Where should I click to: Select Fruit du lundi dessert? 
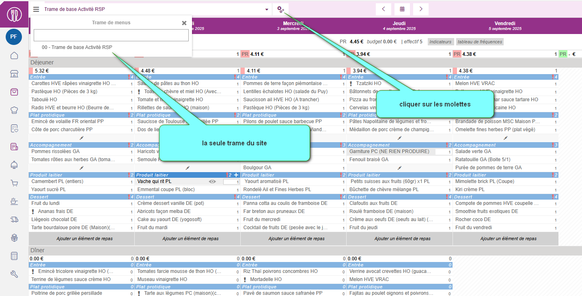45,203
